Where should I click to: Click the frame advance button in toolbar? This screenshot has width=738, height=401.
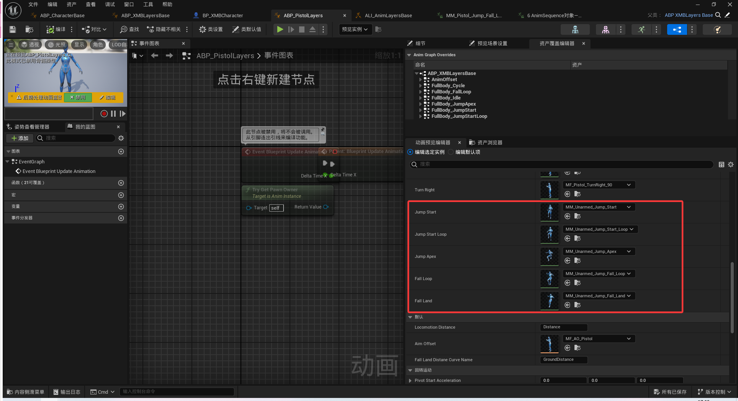(291, 29)
